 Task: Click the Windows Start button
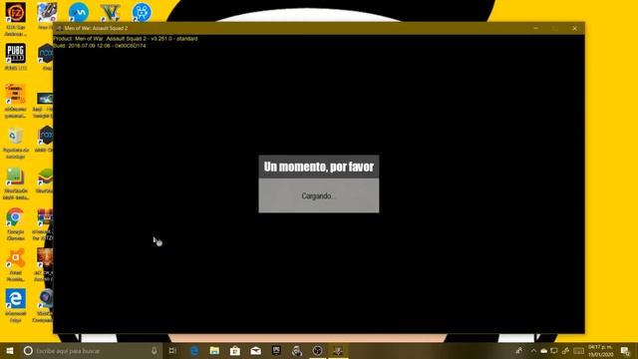(10, 351)
